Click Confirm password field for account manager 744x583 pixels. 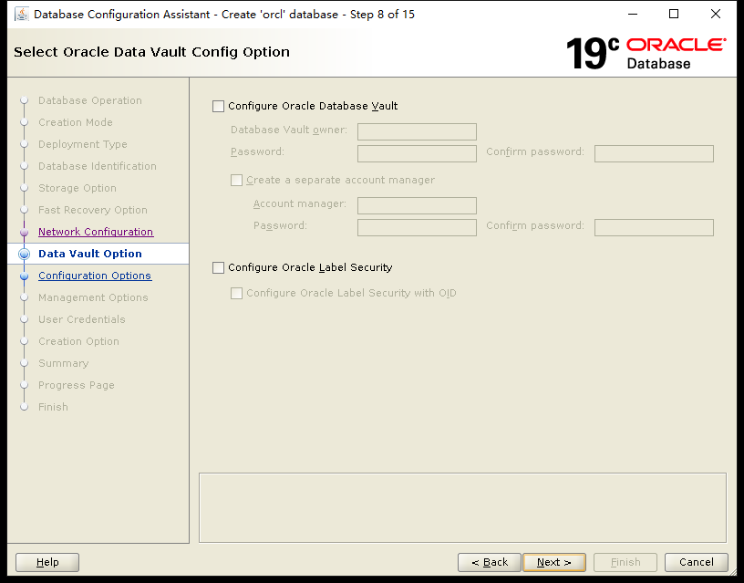[x=654, y=227]
